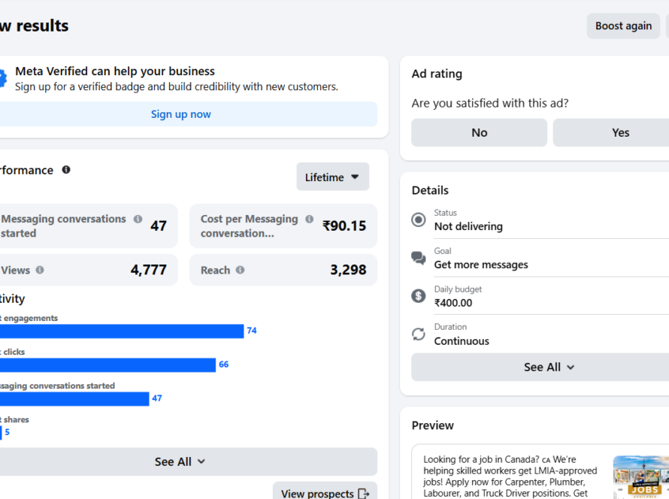Viewport: 669px width, 499px height.
Task: Click the messaging conversations bar showing 47
Action: pyautogui.click(x=75, y=398)
